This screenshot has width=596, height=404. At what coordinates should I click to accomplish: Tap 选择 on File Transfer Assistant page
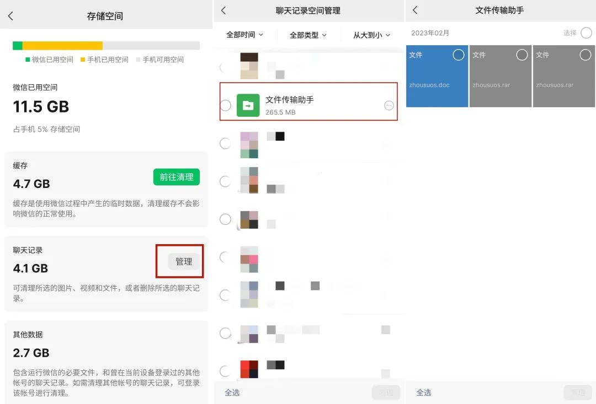pos(570,33)
